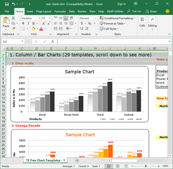Open the File tab
The height and width of the screenshot is (169, 173).
[7, 11]
